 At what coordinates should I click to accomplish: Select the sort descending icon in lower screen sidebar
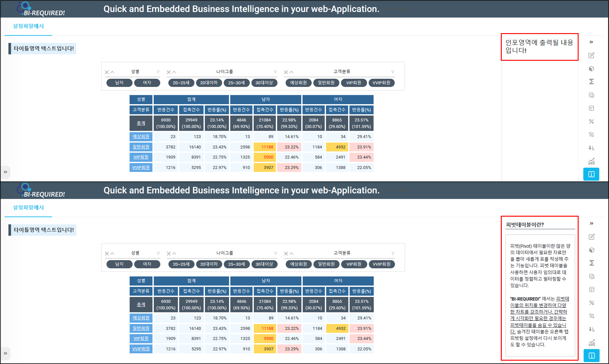click(592, 329)
